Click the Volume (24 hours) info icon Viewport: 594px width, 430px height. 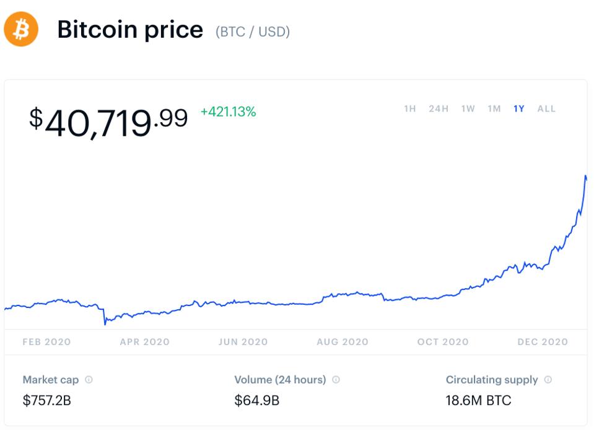(335, 380)
